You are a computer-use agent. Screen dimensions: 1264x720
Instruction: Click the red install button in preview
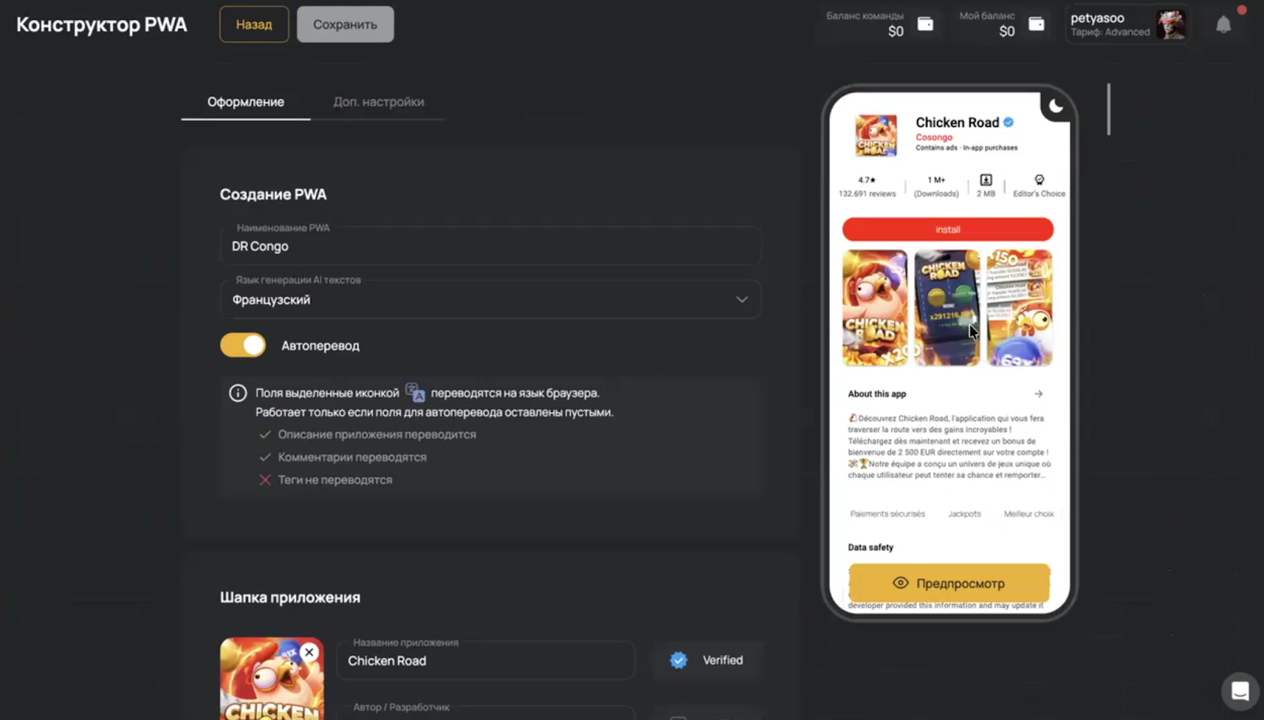[x=947, y=230]
